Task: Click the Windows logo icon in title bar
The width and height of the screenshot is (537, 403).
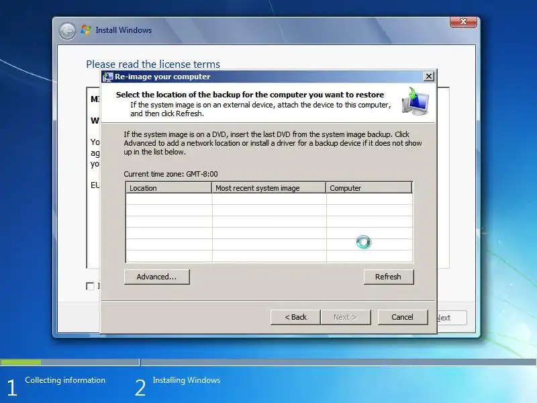Action: pyautogui.click(x=86, y=30)
